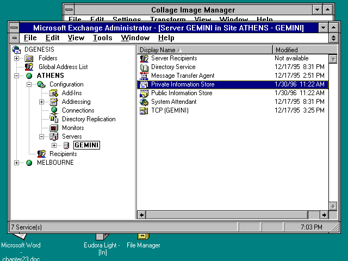This screenshot has height=261, width=348.
Task: Select the Server Recipients row text
Action: click(x=174, y=58)
